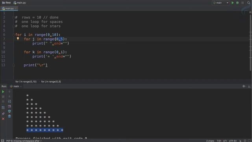Close Run panel with red X
The image size is (252, 142).
tap(3, 119)
